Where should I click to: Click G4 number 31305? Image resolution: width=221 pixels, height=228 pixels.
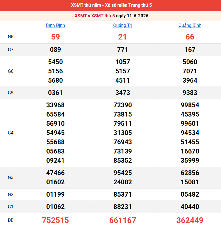pos(123,133)
